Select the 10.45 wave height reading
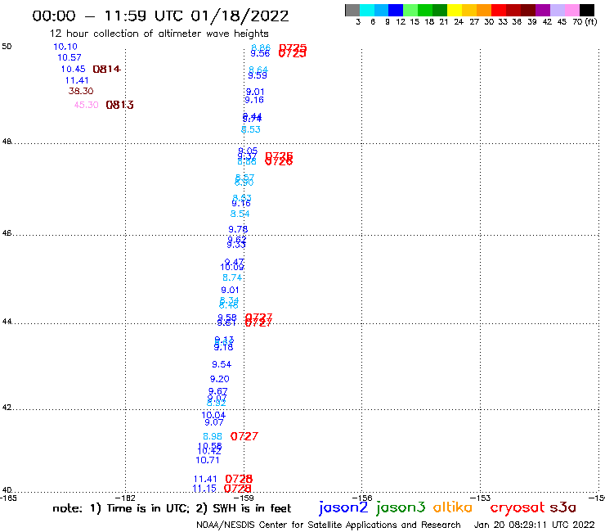The width and height of the screenshot is (605, 532). tap(74, 69)
